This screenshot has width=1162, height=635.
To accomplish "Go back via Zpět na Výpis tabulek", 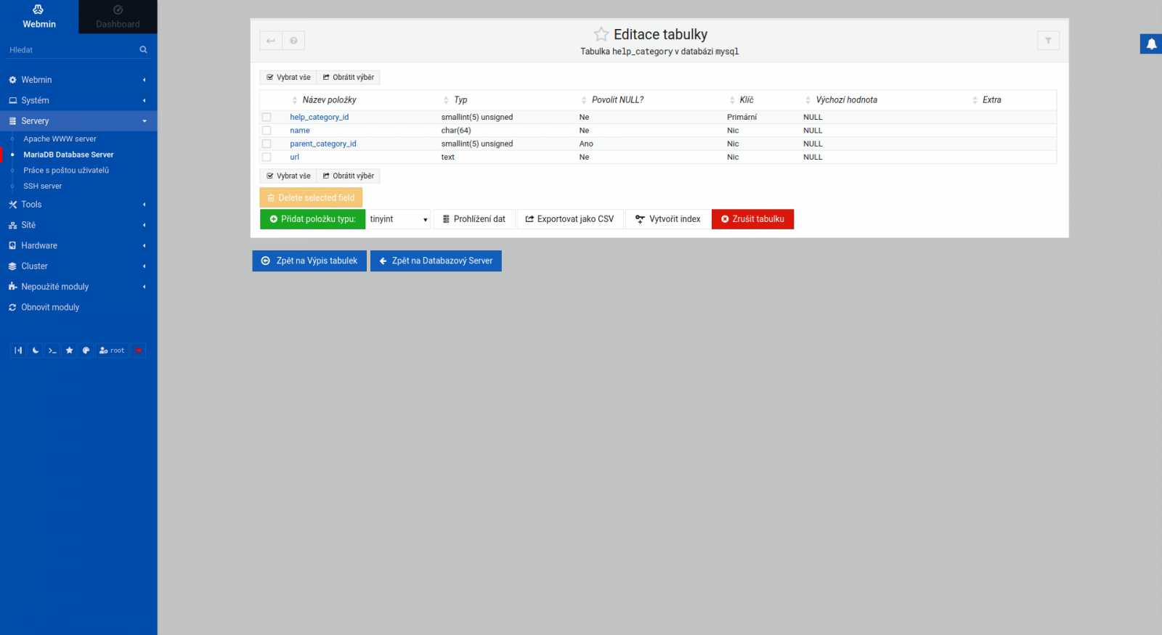I will click(309, 261).
